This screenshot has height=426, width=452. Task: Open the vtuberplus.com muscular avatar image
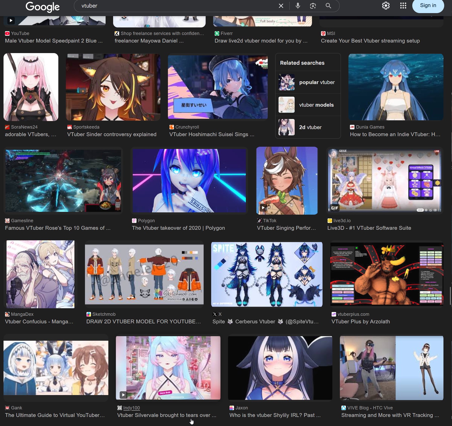(387, 274)
